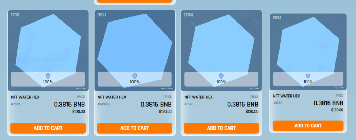
Task: Add water hex #7899 to cart
Action: 48,128
